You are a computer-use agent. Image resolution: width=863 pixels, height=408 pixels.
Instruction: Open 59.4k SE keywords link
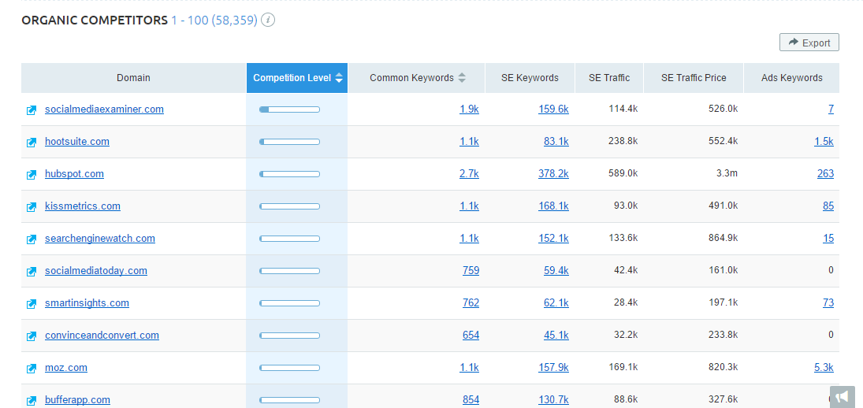(x=556, y=270)
